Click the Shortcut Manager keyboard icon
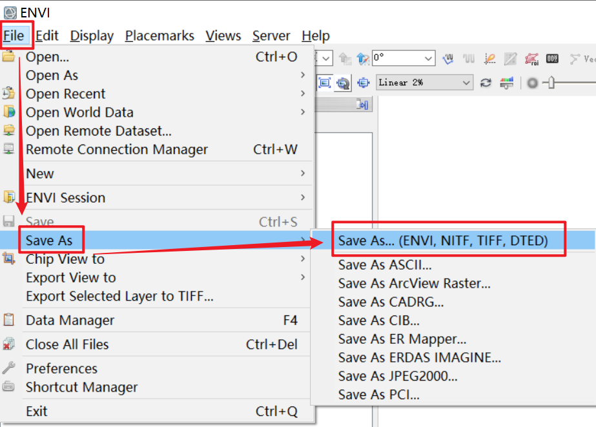This screenshot has height=427, width=596. click(8, 387)
